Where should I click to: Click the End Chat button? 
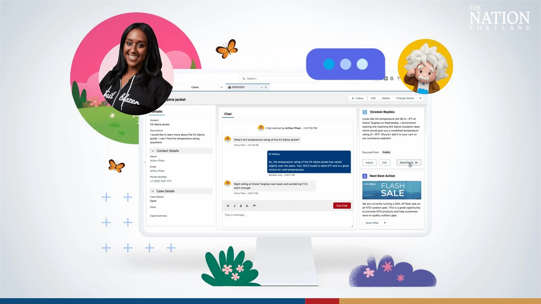(341, 205)
